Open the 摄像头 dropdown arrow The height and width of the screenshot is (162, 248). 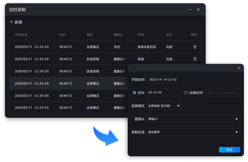[236, 119]
